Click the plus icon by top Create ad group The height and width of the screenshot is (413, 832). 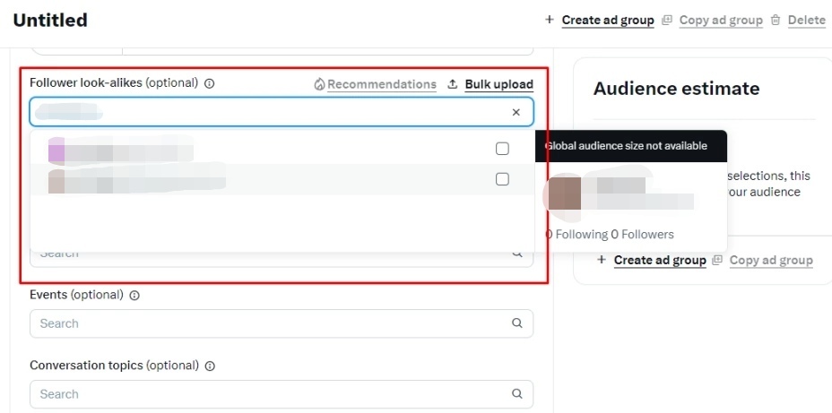point(550,20)
